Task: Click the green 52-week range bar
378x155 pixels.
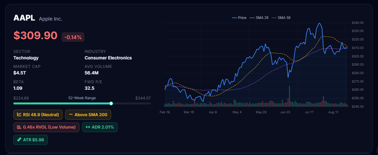Action: point(62,103)
